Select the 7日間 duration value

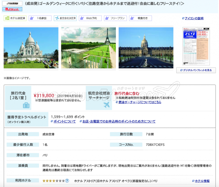tap(150, 134)
